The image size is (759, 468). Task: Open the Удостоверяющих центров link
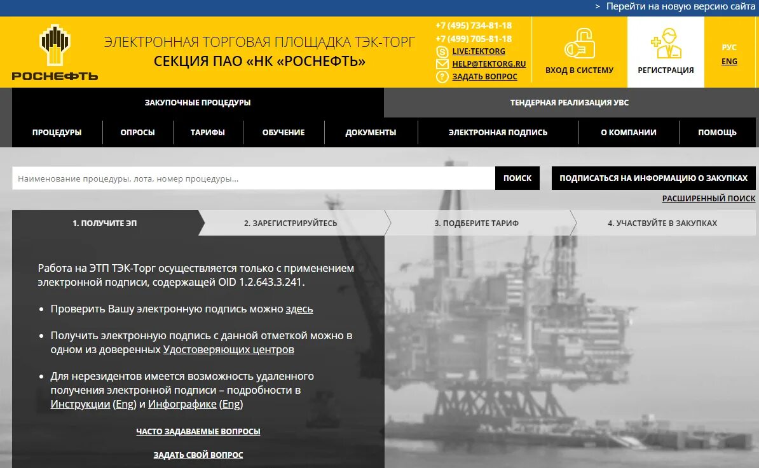click(x=228, y=349)
